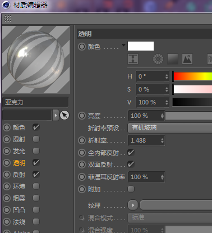This screenshot has width=212, height=233.
Task: Enable the 附加 checkbox
Action: [x=131, y=189]
